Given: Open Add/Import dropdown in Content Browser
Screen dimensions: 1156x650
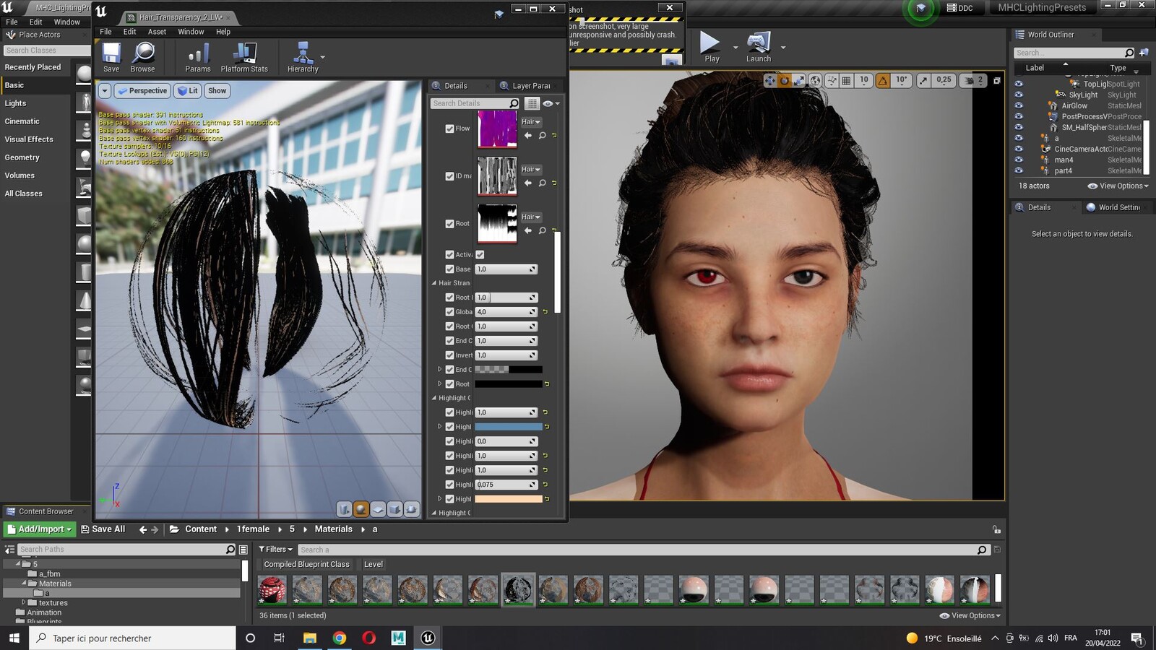Looking at the screenshot, I should [40, 529].
